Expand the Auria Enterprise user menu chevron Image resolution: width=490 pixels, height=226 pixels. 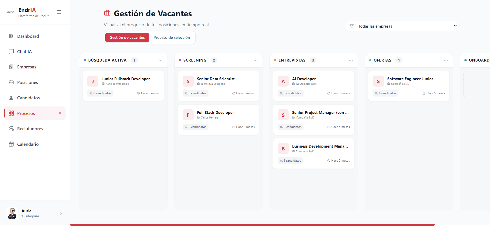click(61, 213)
